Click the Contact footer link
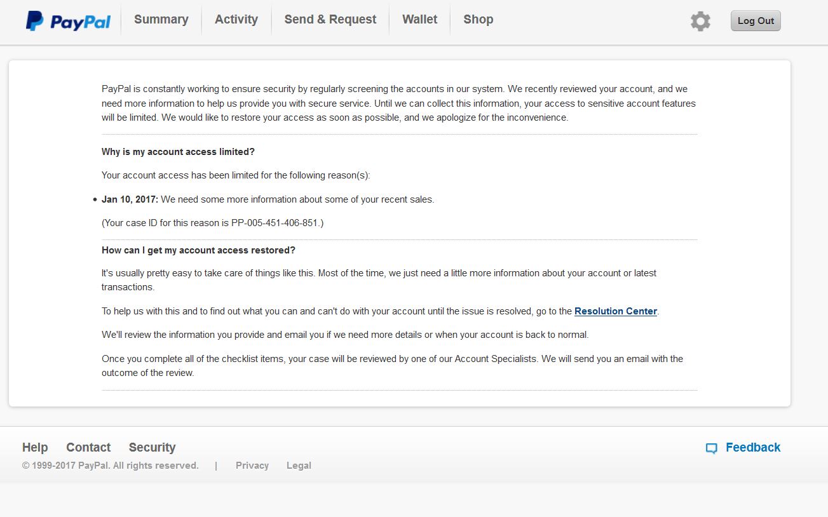828x517 pixels. 88,447
